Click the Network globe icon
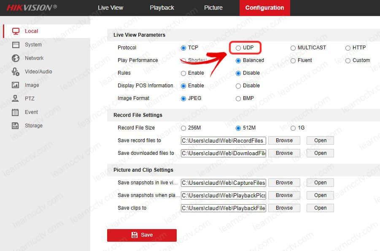 click(16, 58)
